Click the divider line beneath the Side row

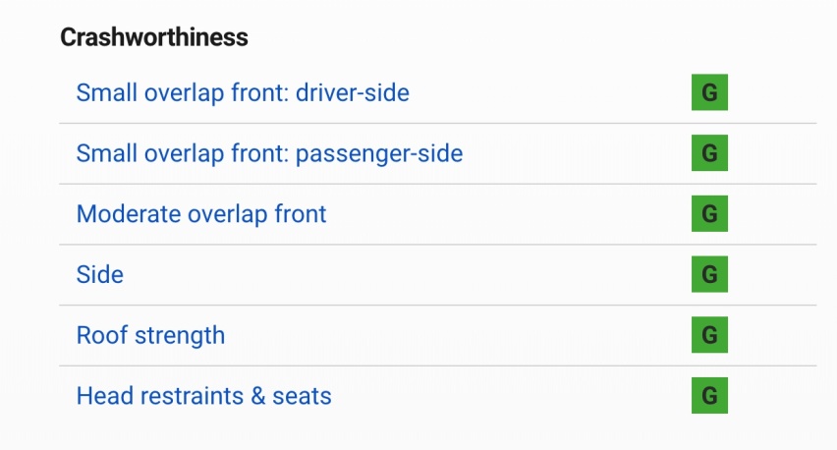pyautogui.click(x=438, y=306)
